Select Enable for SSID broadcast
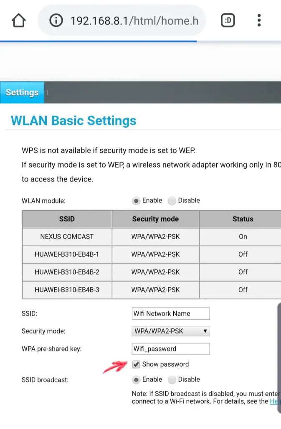 coord(136,380)
